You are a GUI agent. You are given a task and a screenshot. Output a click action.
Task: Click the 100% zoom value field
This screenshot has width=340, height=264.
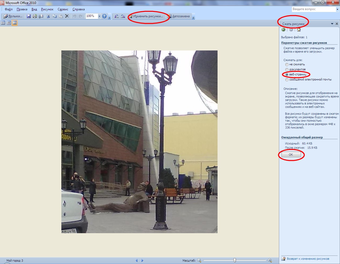92,16
